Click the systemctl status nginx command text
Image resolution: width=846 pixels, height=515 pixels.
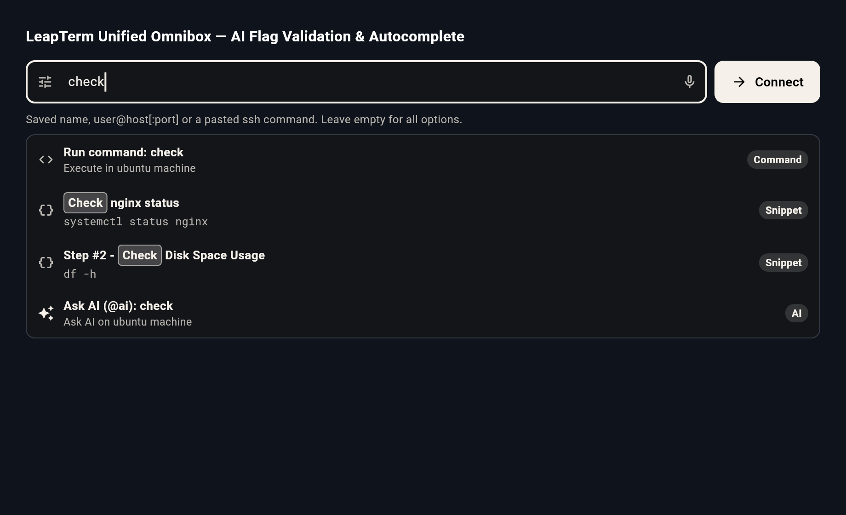(136, 222)
